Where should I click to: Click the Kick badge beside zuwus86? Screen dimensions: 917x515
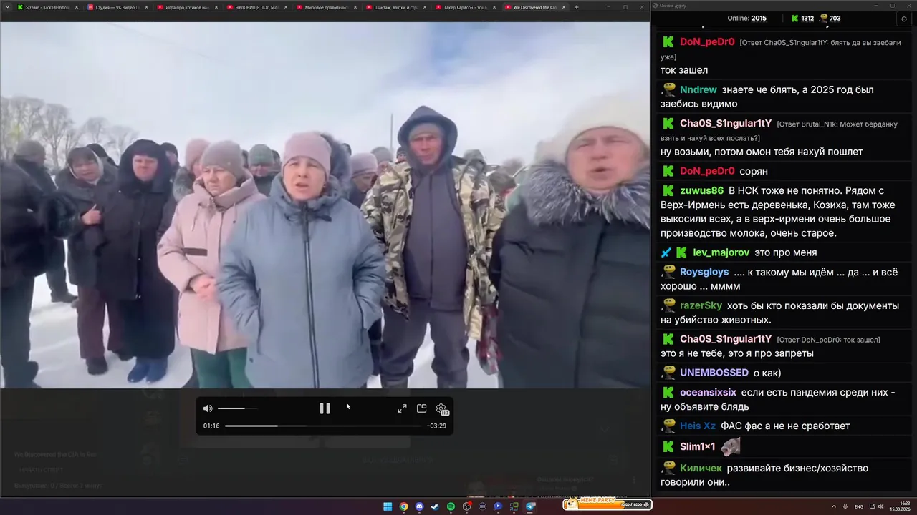668,190
